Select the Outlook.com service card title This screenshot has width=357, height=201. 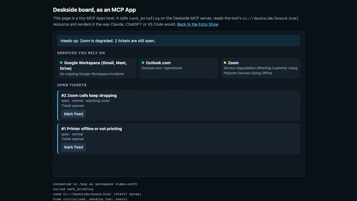(158, 63)
